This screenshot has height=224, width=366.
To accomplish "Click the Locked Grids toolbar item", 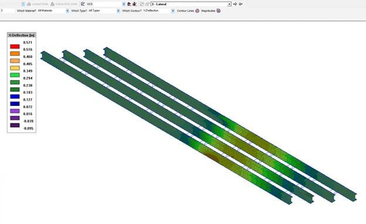I will pyautogui.click(x=37, y=4).
